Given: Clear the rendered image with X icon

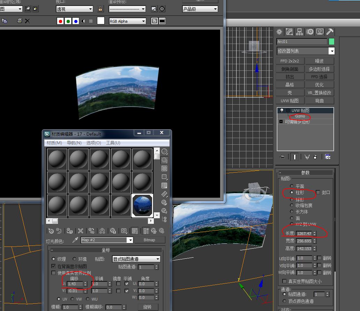Looking at the screenshot, I should 27,21.
